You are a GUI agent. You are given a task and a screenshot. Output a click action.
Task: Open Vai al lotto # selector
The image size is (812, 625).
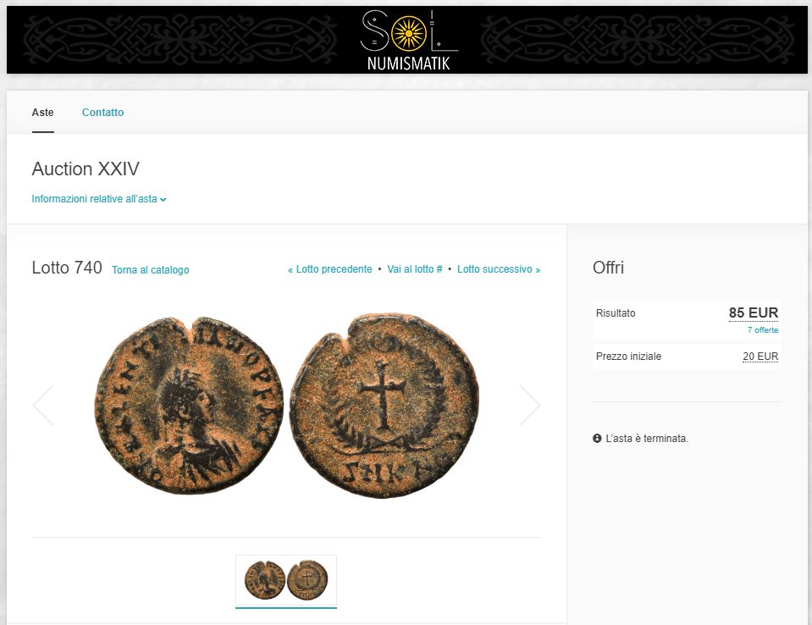click(415, 269)
